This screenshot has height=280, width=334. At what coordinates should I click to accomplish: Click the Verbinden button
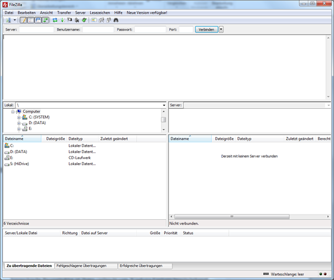206,29
